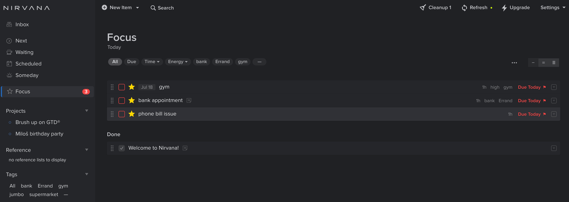
Task: Check off the phone bill issue task
Action: click(x=122, y=114)
